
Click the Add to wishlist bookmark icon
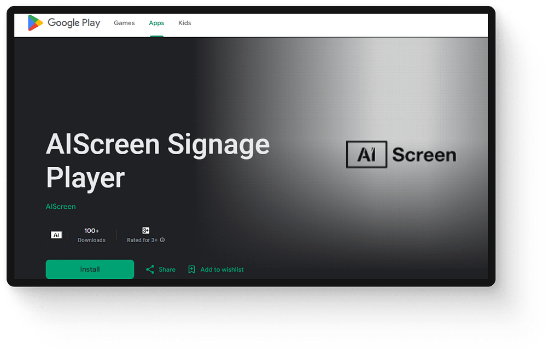click(x=191, y=269)
